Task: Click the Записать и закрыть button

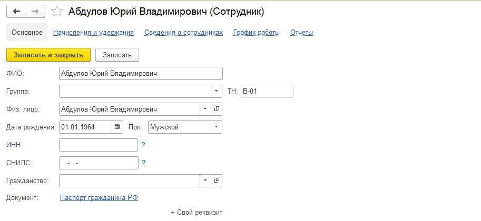Action: tap(48, 55)
